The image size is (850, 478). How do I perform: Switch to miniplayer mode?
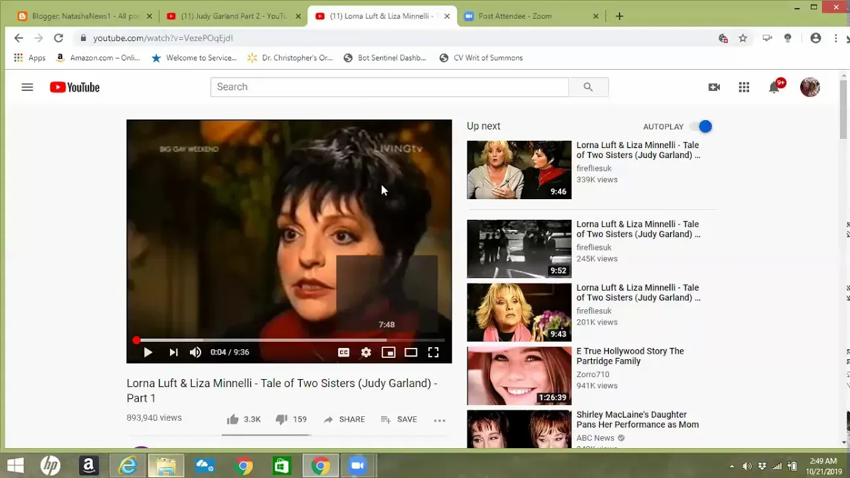(x=388, y=353)
